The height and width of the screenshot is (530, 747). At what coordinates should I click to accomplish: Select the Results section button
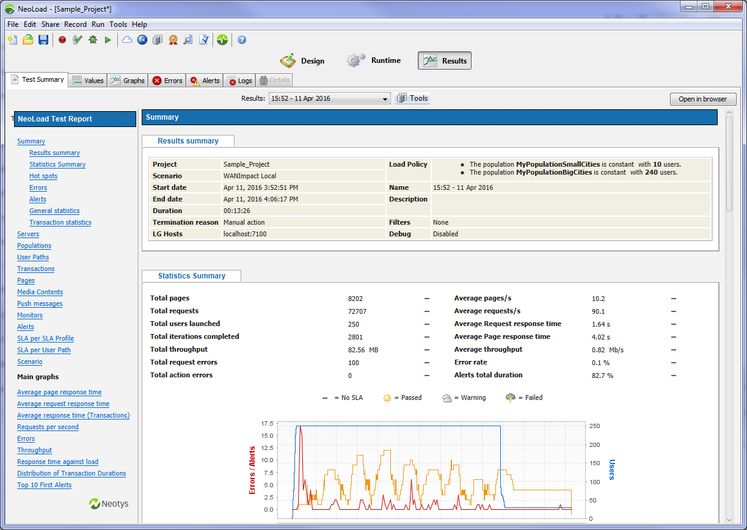(x=445, y=60)
